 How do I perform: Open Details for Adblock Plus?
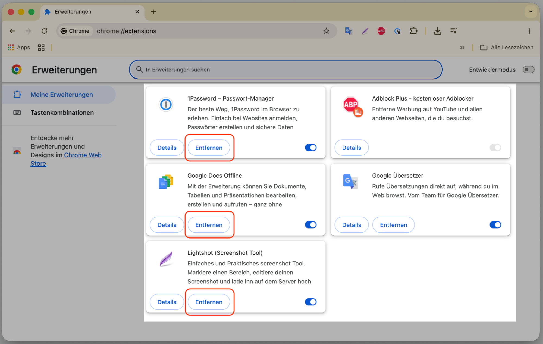coord(351,148)
